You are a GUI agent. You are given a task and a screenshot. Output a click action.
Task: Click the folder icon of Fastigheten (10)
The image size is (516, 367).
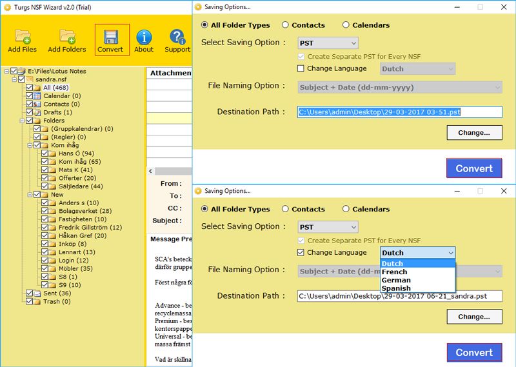coord(52,219)
